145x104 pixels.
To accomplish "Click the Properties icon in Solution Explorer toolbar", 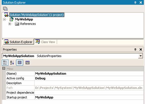I will (5, 9).
